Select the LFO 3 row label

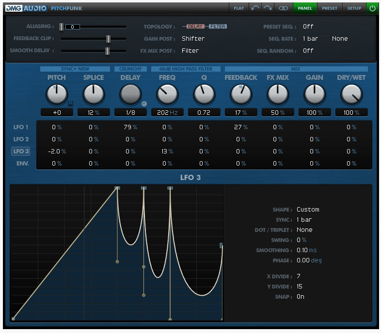click(x=21, y=151)
